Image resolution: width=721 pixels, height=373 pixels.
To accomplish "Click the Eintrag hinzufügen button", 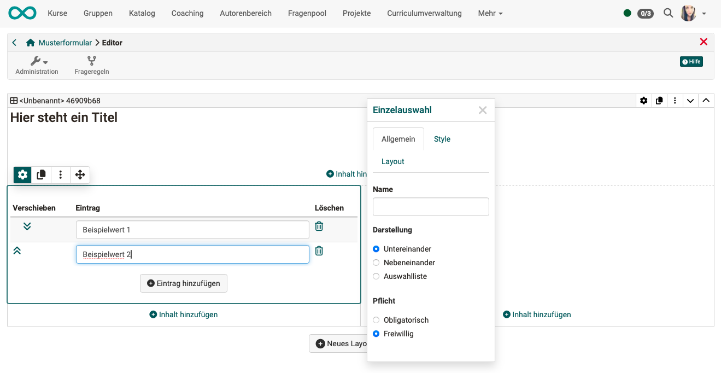I will (184, 283).
